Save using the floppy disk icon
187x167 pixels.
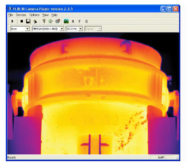[28, 21]
